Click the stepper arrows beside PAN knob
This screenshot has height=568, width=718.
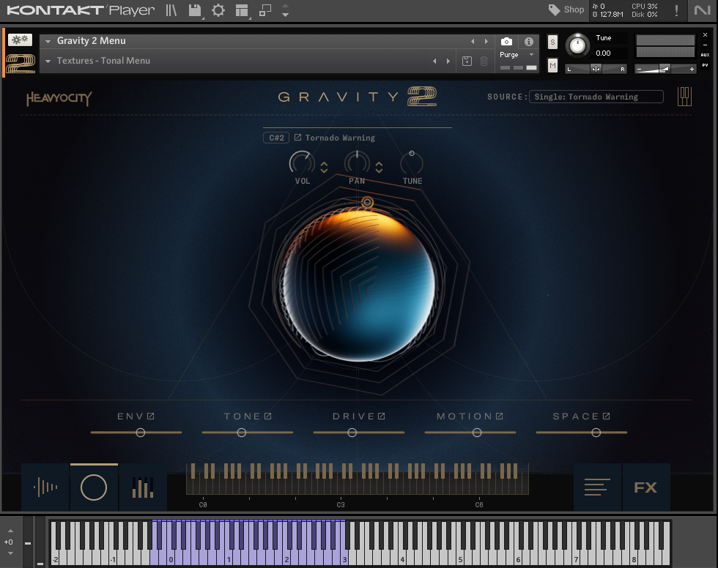pos(380,168)
